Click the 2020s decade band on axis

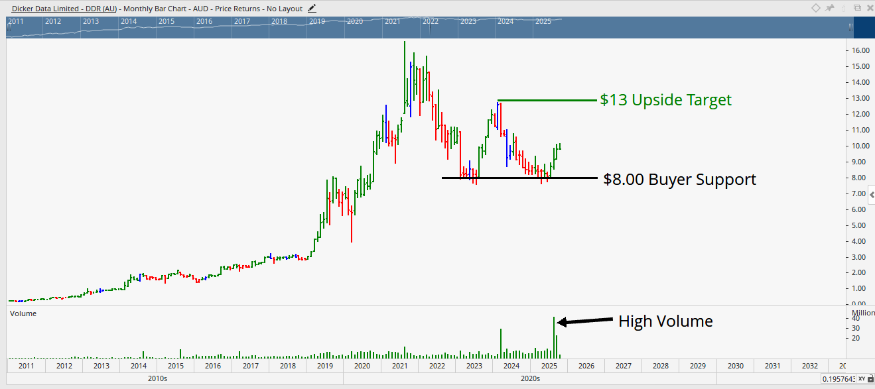click(529, 379)
